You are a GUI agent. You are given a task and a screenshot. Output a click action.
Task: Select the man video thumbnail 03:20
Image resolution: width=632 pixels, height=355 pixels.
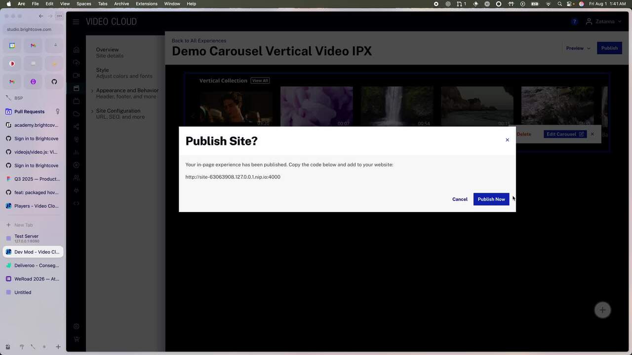click(x=236, y=107)
